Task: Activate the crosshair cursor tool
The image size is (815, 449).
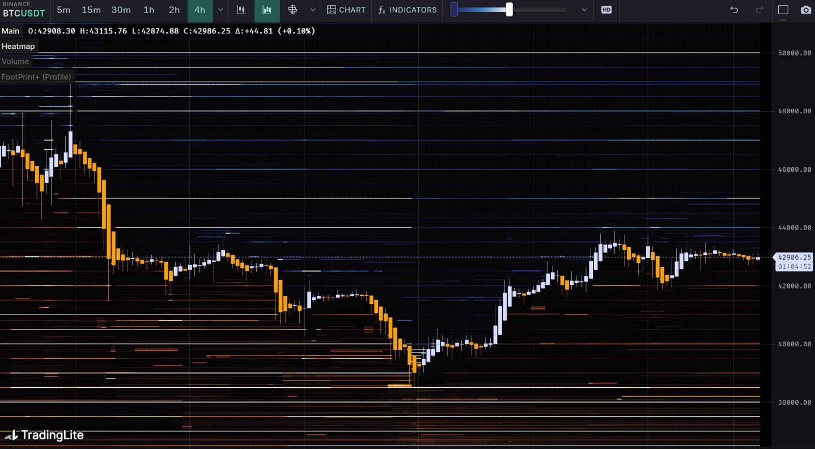Action: click(x=292, y=10)
